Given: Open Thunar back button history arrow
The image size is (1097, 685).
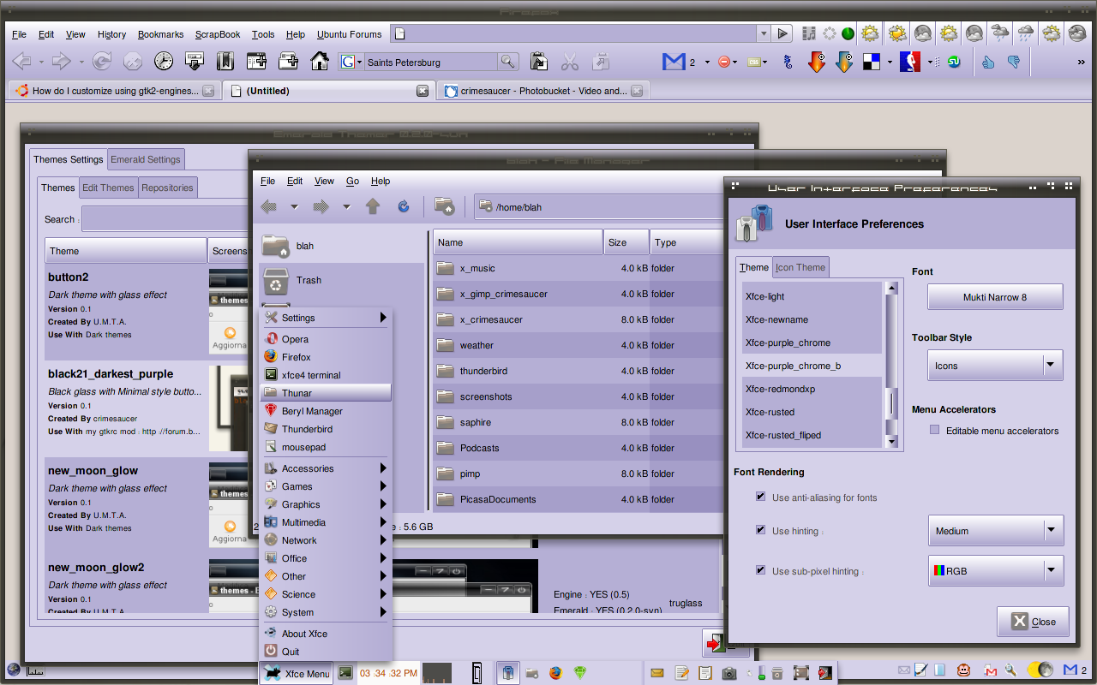Looking at the screenshot, I should click(x=294, y=206).
